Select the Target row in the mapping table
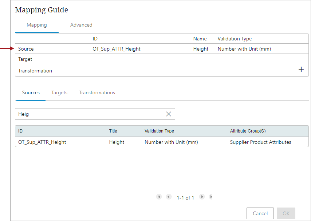 coord(25,59)
